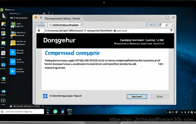196x124 pixels.
Task: Click the 'G' icon in taskbar search box
Action: tap(2, 112)
